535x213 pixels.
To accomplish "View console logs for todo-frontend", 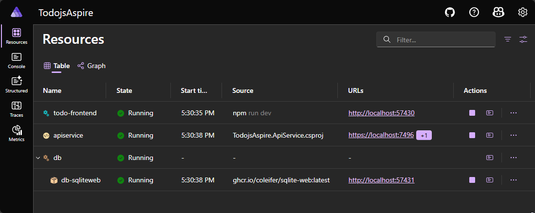I will tap(490, 113).
